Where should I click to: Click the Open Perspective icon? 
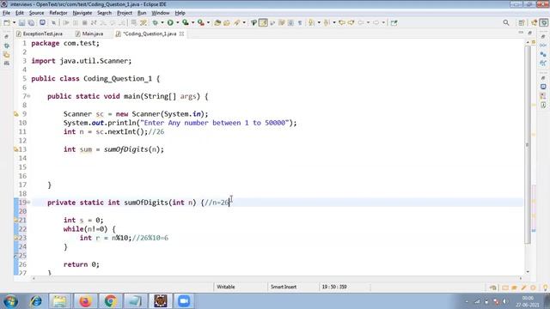pos(522,23)
